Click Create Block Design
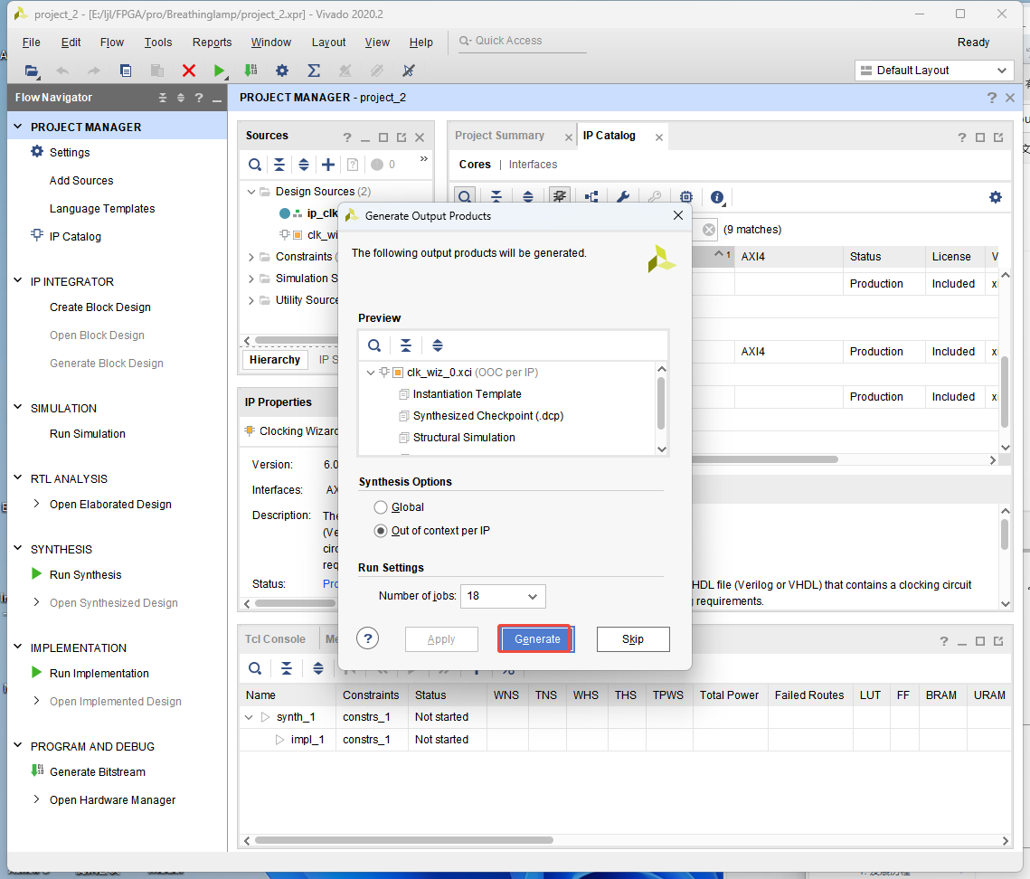This screenshot has width=1030, height=879. (99, 307)
